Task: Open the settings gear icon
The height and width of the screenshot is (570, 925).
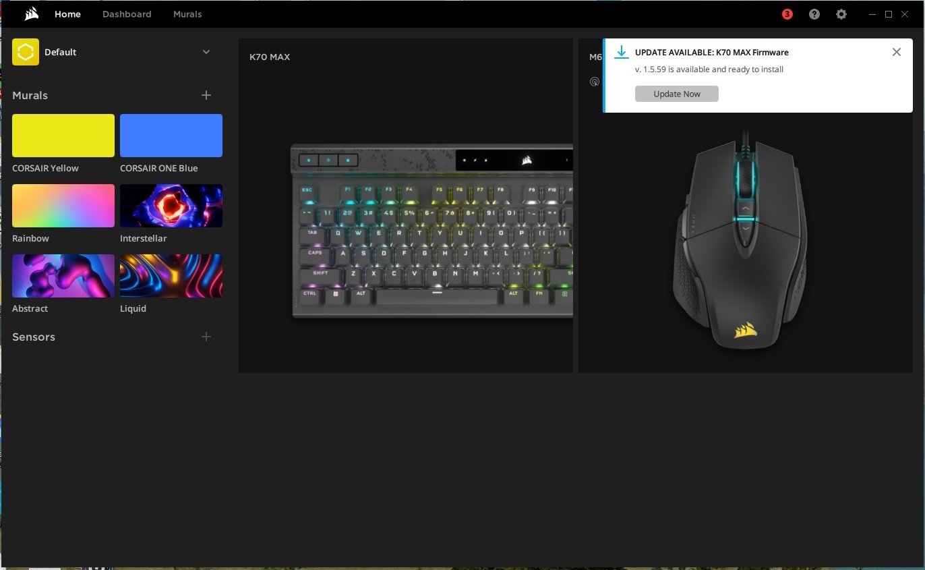Action: (841, 14)
